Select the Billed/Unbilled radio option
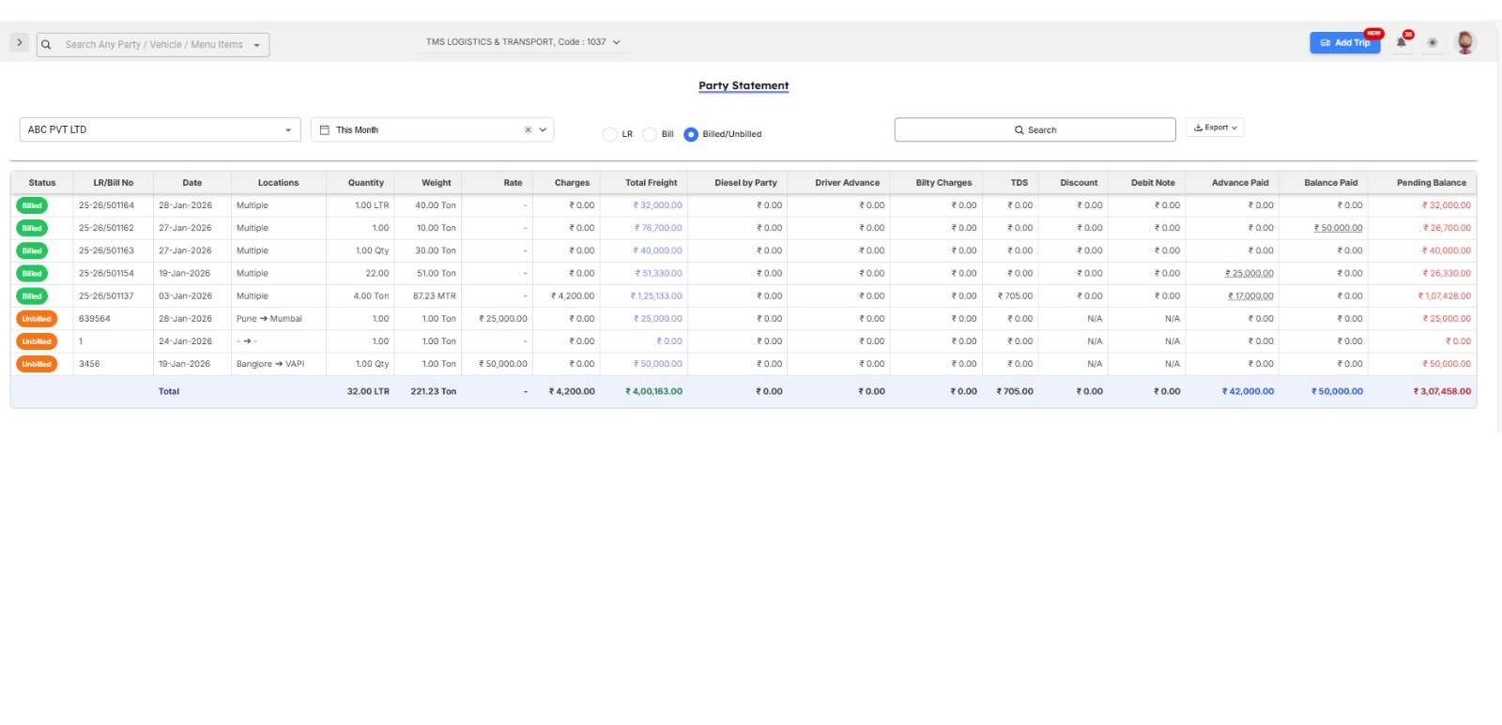Viewport: 1502px width, 725px height. pos(691,134)
